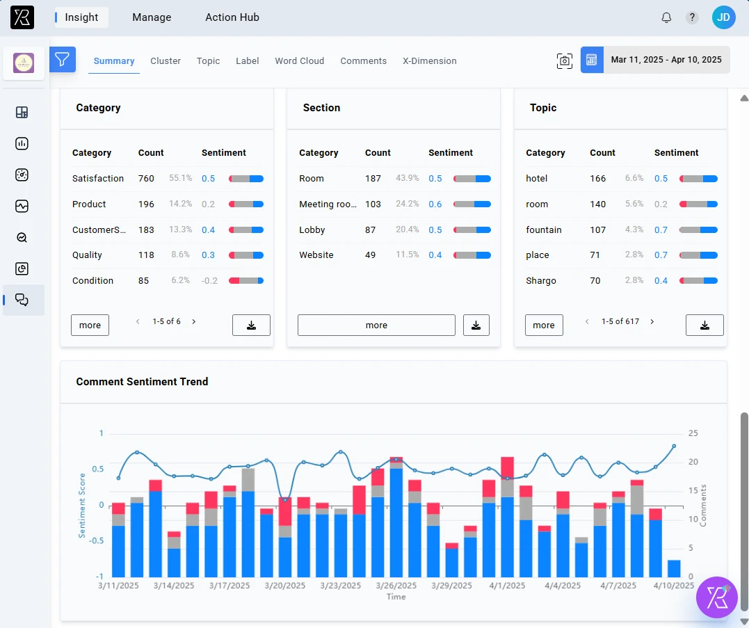Click the Satisfaction sentiment bar
Image resolution: width=749 pixels, height=628 pixels.
(246, 178)
